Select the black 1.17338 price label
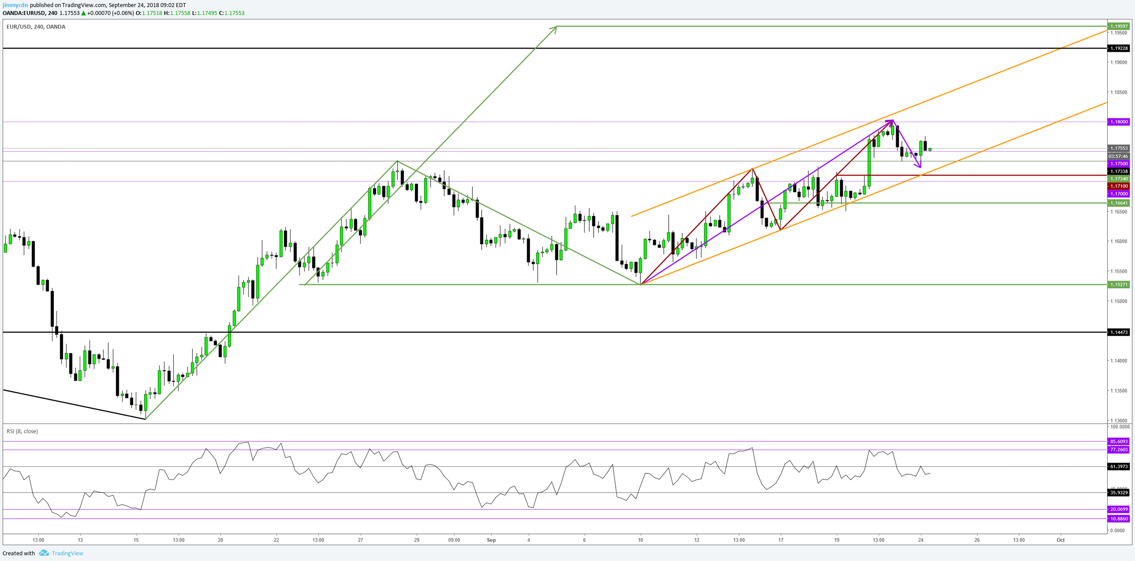The width and height of the screenshot is (1135, 561). click(1119, 171)
